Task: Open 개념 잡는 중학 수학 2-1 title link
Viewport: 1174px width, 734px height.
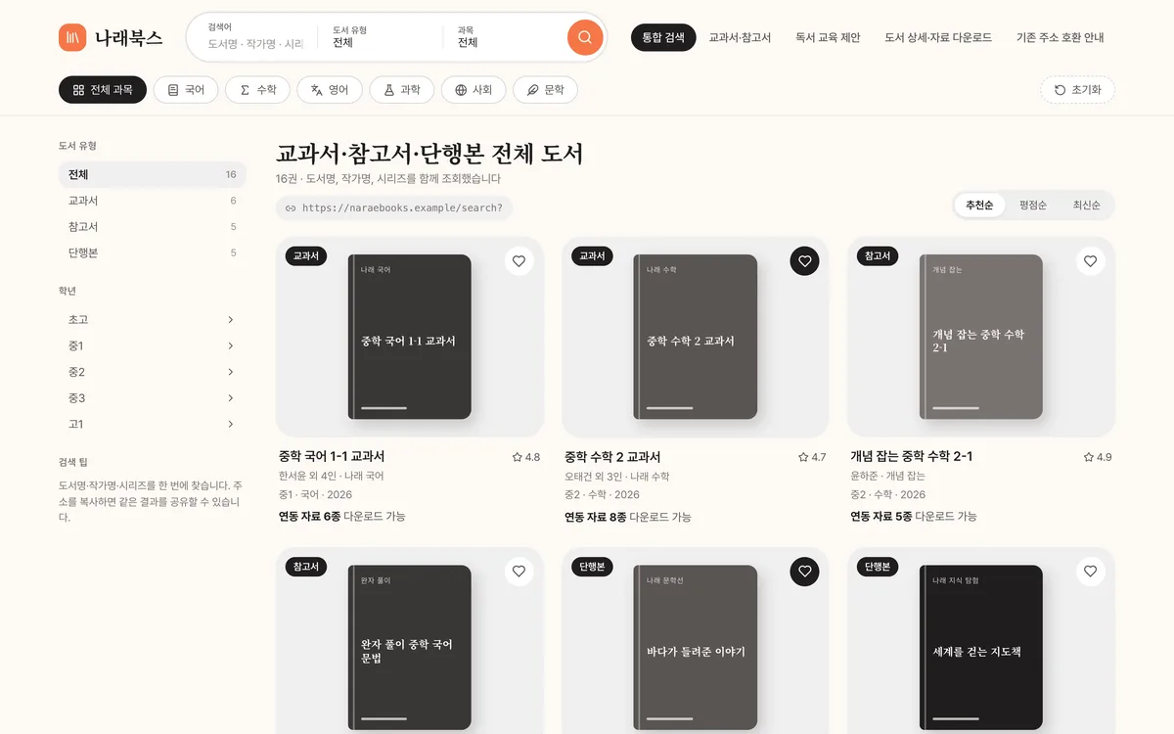Action: click(911, 457)
